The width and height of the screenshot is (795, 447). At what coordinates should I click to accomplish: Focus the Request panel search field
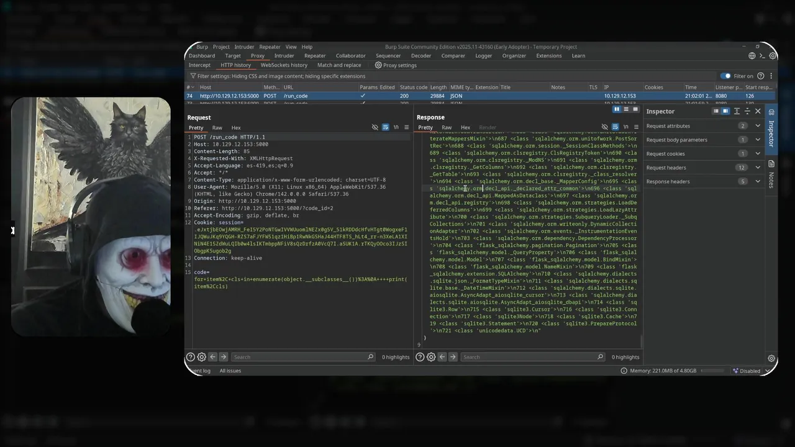[303, 357]
